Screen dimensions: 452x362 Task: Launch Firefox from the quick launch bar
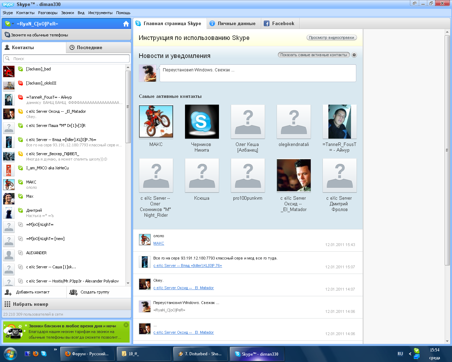pos(36,354)
